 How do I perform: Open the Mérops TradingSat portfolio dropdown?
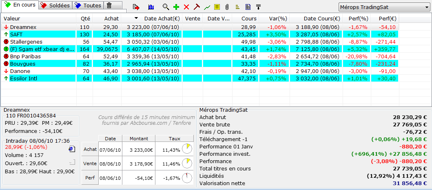(383, 7)
